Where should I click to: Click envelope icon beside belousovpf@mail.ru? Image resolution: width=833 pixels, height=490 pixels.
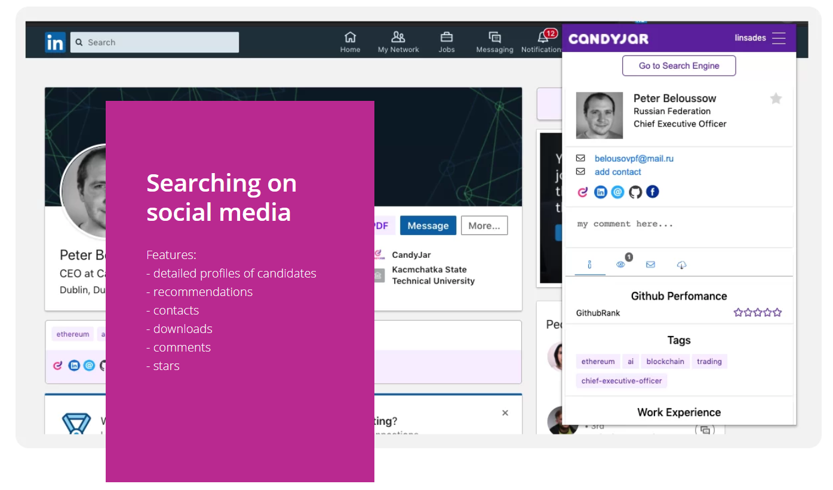pyautogui.click(x=580, y=158)
